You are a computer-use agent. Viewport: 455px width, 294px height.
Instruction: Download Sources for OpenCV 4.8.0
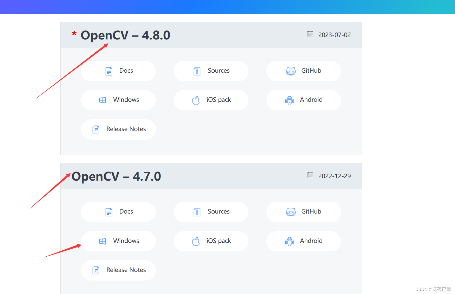pos(211,71)
